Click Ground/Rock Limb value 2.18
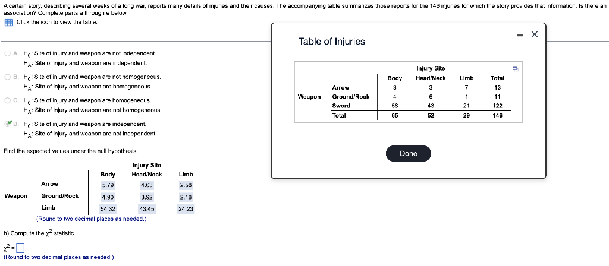The width and height of the screenshot is (609, 266). (186, 197)
